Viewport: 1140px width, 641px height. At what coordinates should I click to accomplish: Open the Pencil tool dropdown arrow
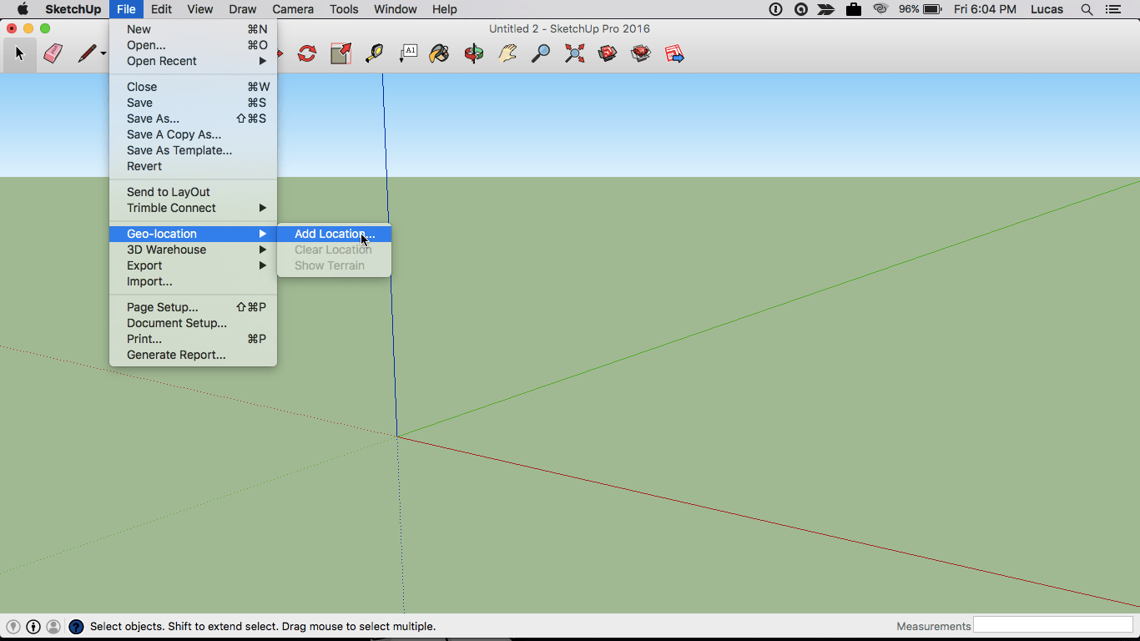tap(103, 54)
